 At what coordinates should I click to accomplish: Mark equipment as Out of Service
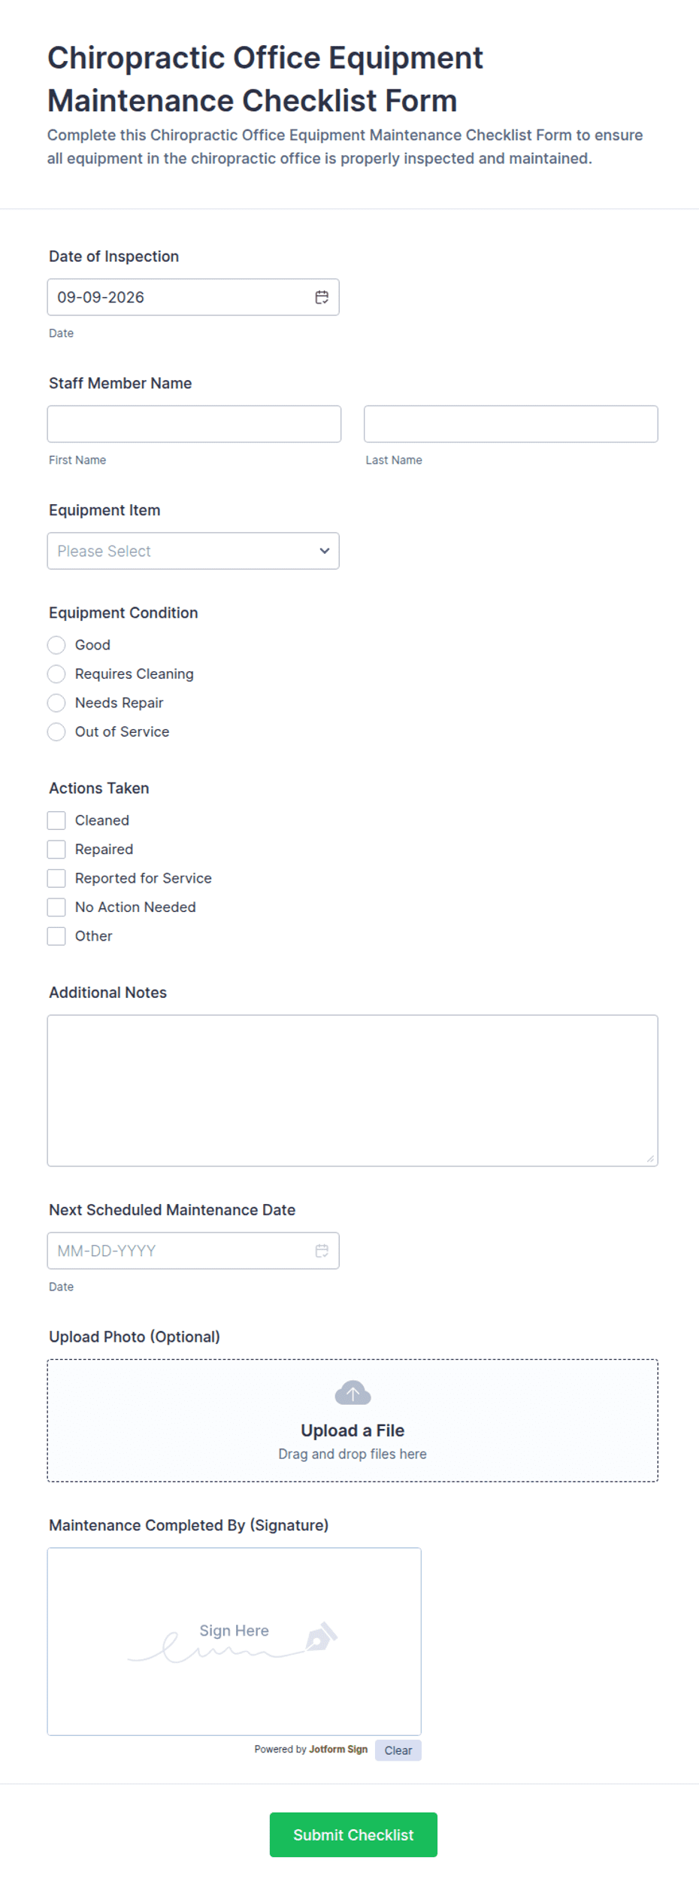(56, 731)
